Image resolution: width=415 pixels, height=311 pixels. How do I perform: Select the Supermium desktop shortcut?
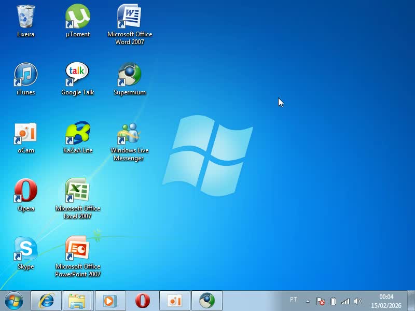point(129,75)
